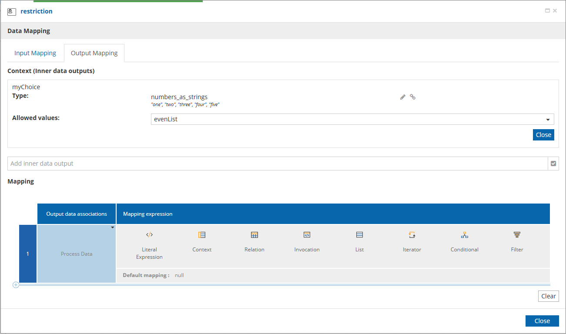Screen dimensions: 566x334
Task: Click the link icon beside numbers_as_strings
Action: tap(413, 97)
